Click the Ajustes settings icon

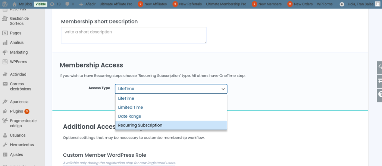[x=5, y=154]
